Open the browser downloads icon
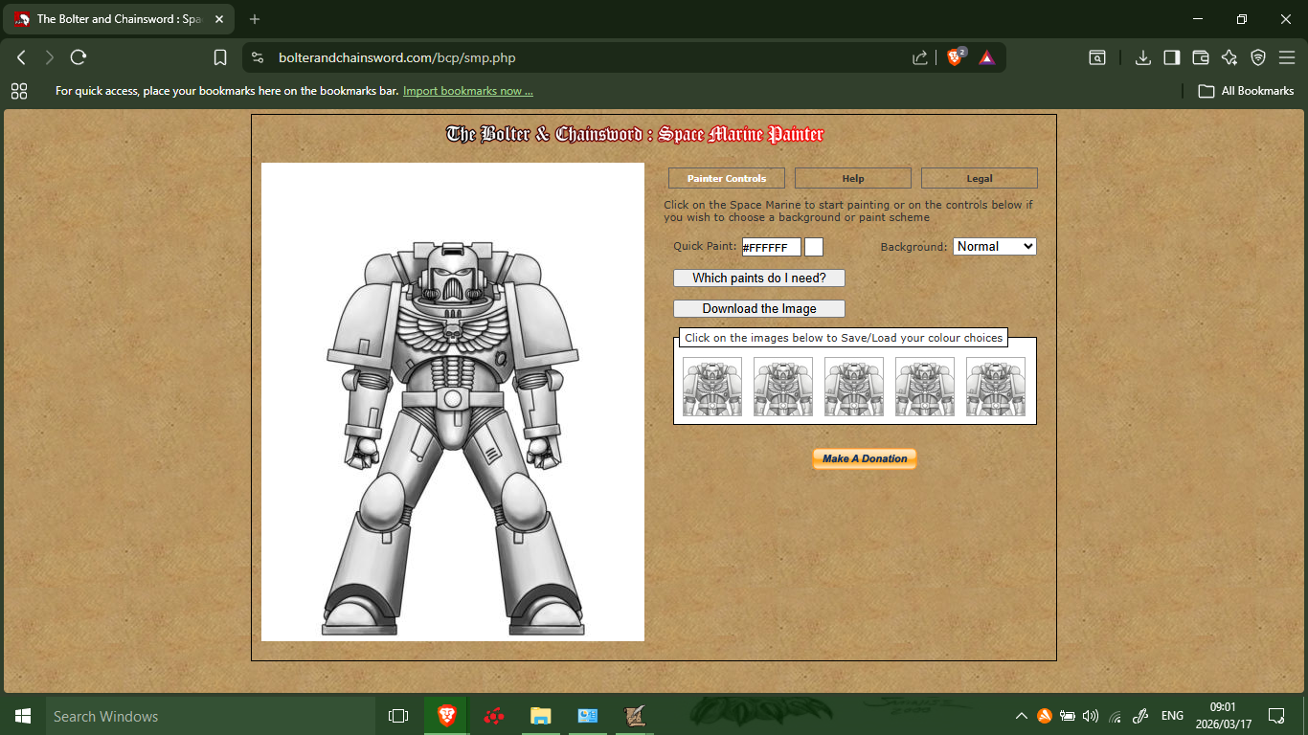The image size is (1308, 735). click(1142, 57)
